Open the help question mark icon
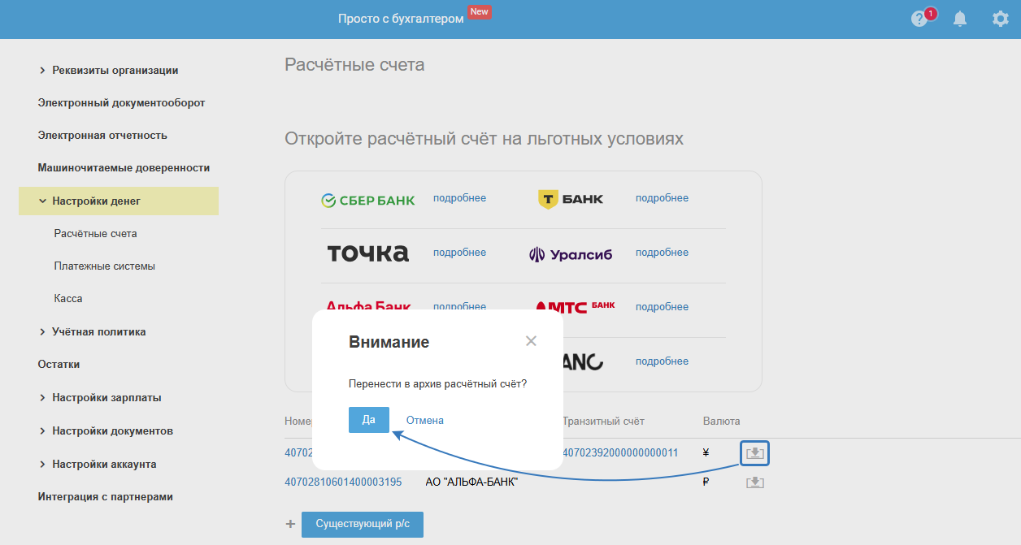Image resolution: width=1021 pixels, height=545 pixels. click(919, 19)
